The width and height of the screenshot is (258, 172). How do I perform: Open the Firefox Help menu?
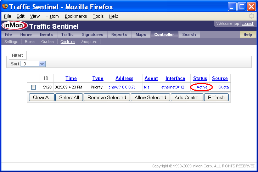pos(113,16)
